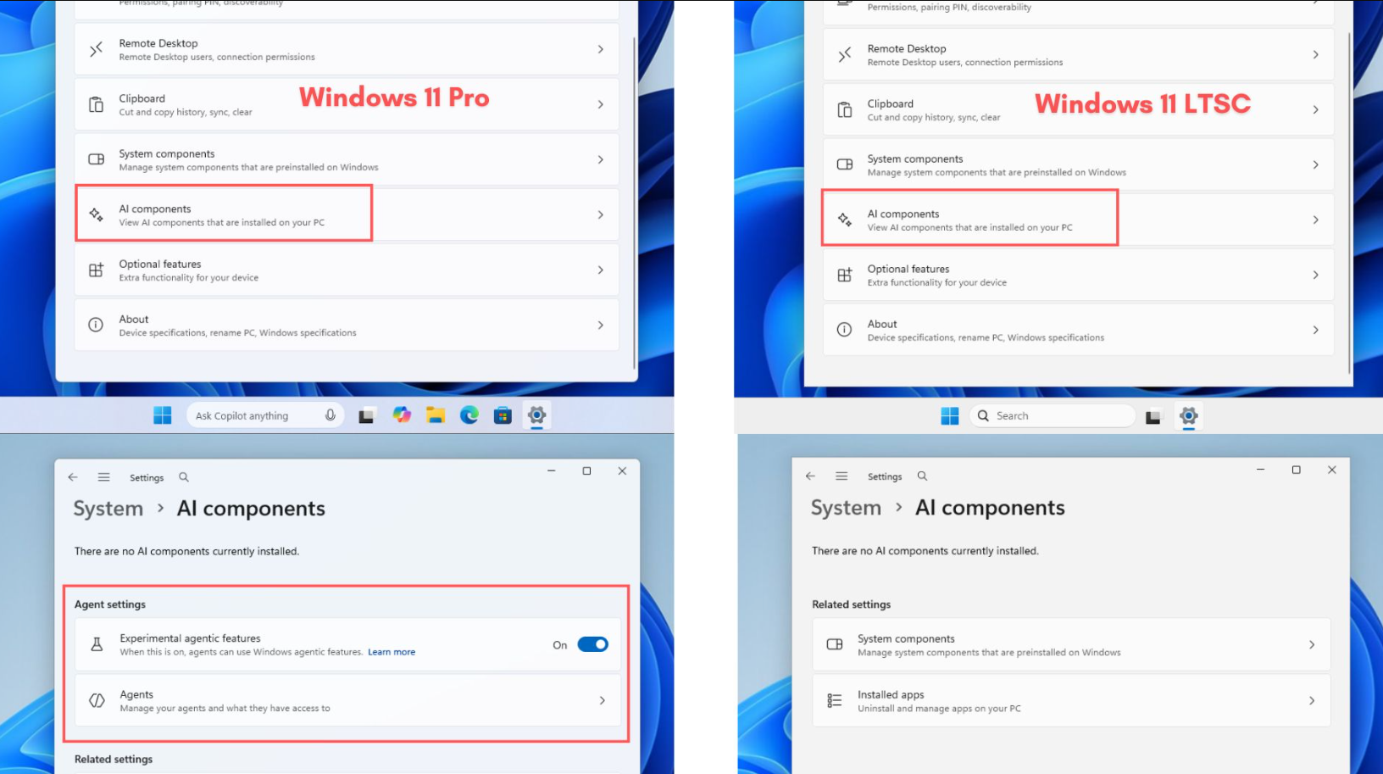
Task: Launch Microsoft Edge from the taskbar
Action: pyautogui.click(x=469, y=415)
